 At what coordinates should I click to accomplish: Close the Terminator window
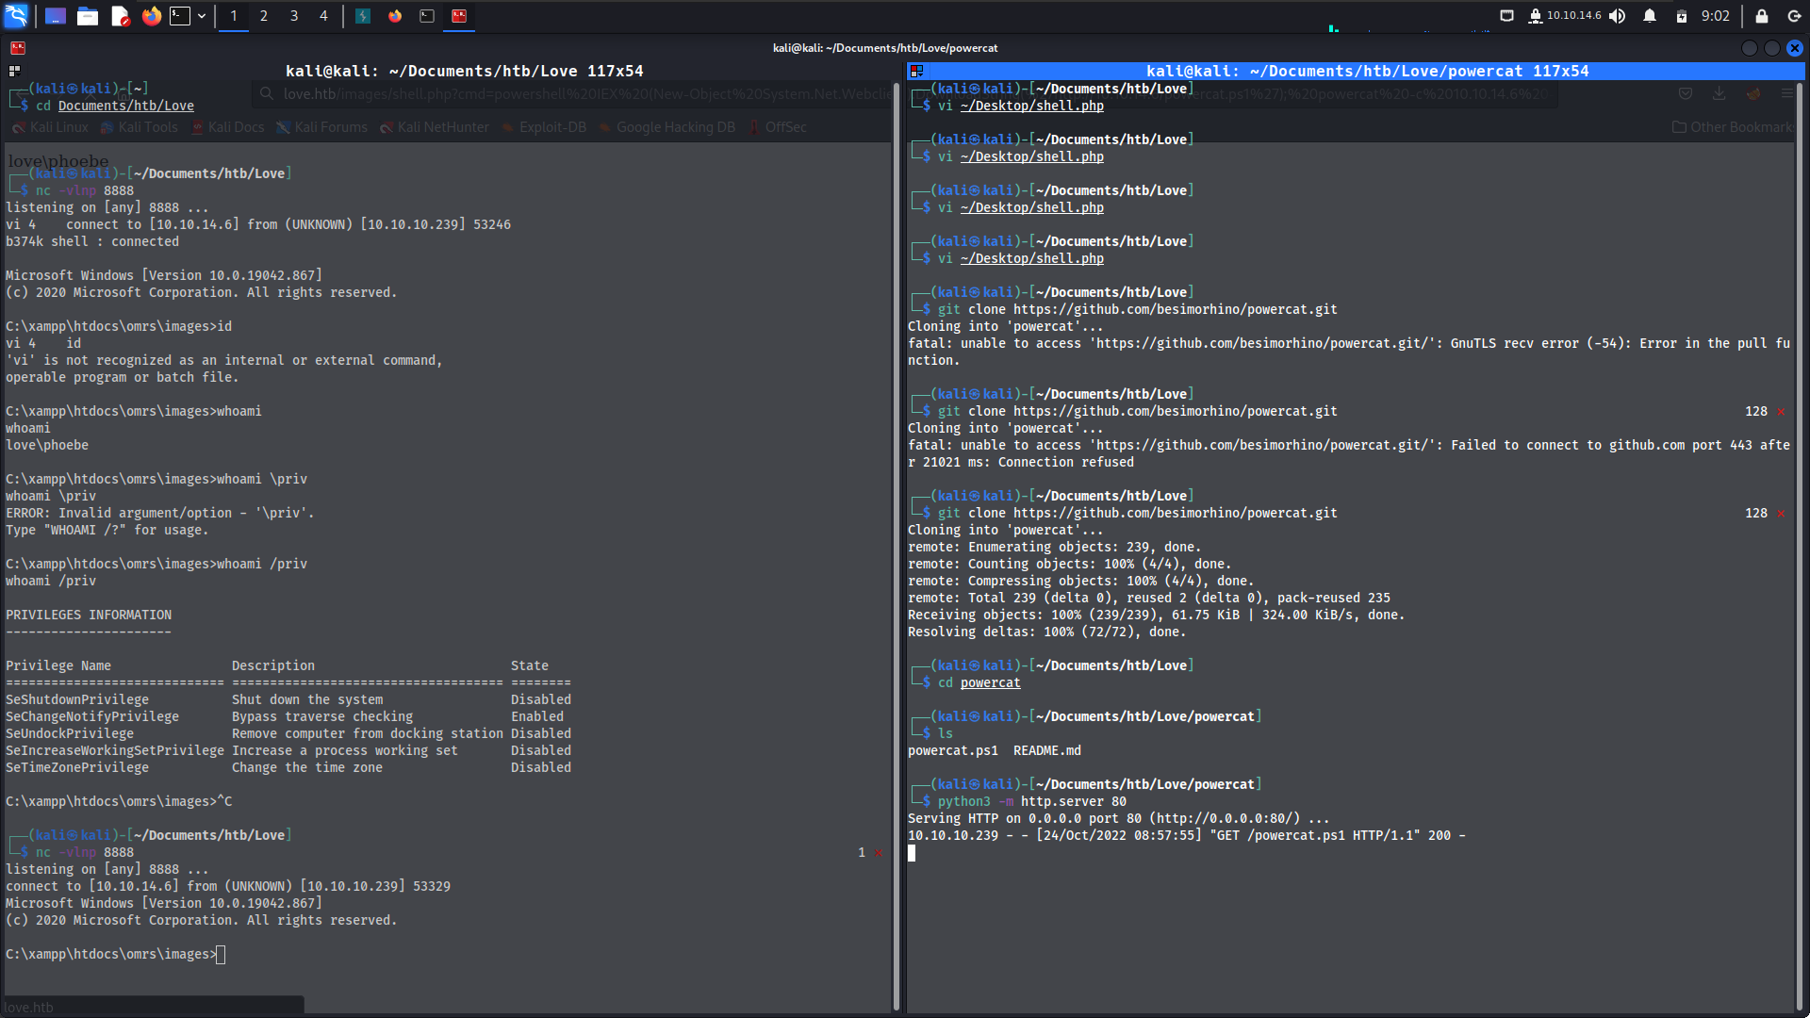click(x=1795, y=48)
